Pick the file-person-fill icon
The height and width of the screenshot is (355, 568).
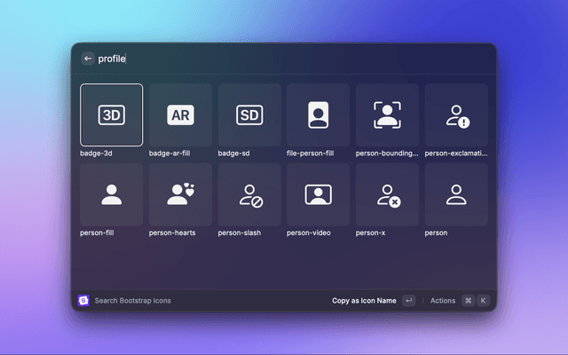(318, 114)
